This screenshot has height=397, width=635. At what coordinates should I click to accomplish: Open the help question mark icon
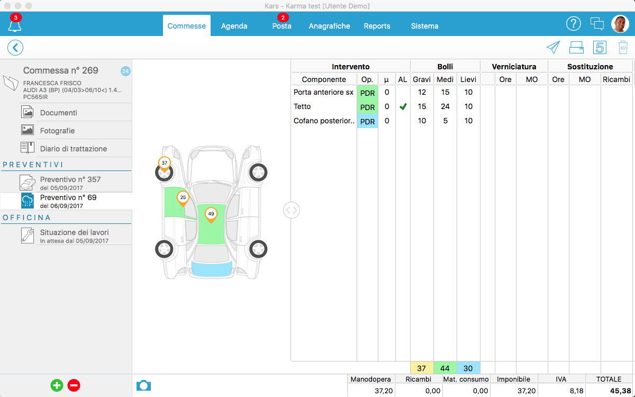point(574,24)
